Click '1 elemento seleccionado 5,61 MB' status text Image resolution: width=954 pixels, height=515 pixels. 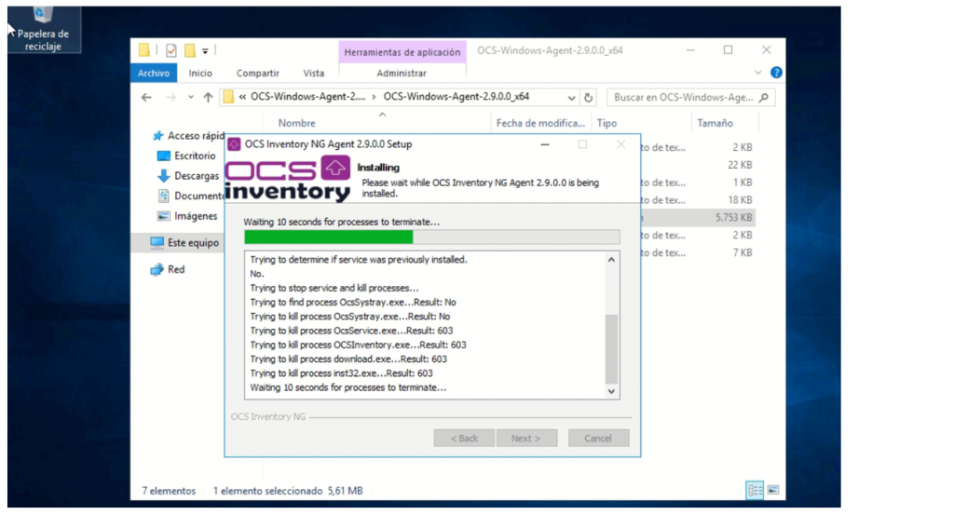288,491
